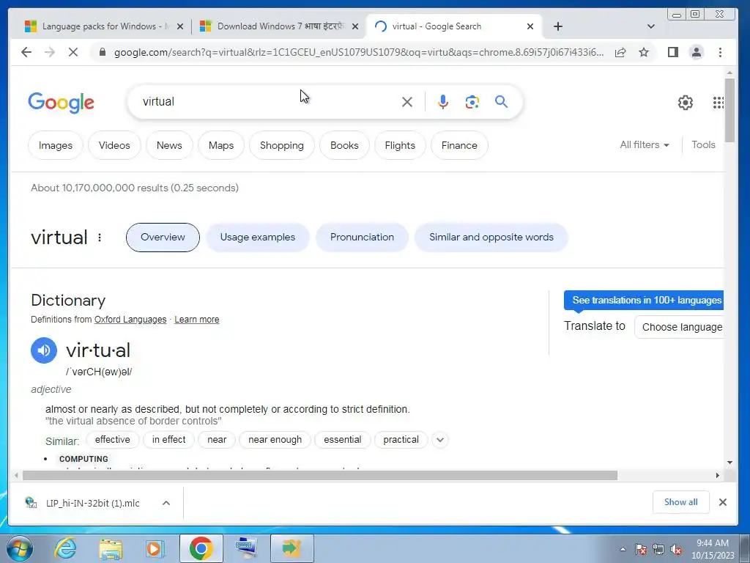This screenshot has height=563, width=750.
Task: Click the similar word chip near enough
Action: [x=275, y=440]
